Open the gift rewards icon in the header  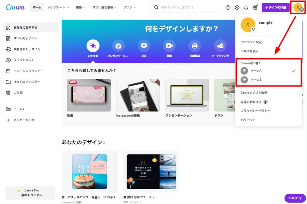(x=255, y=7)
